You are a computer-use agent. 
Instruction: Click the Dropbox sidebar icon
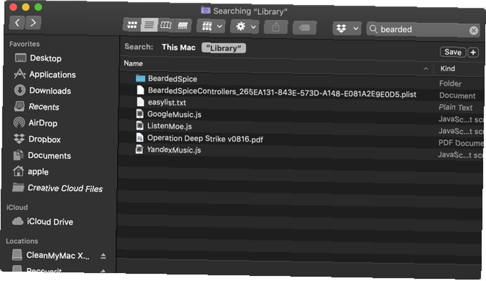[x=19, y=139]
